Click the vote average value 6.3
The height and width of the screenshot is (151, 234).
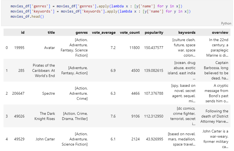coord(113,93)
